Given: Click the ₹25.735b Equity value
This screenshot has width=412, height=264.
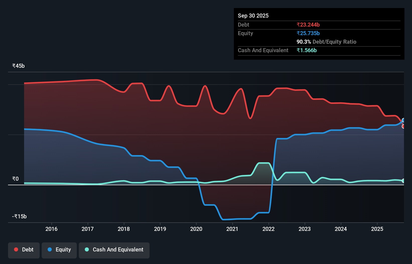Looking at the screenshot, I should 308,33.
